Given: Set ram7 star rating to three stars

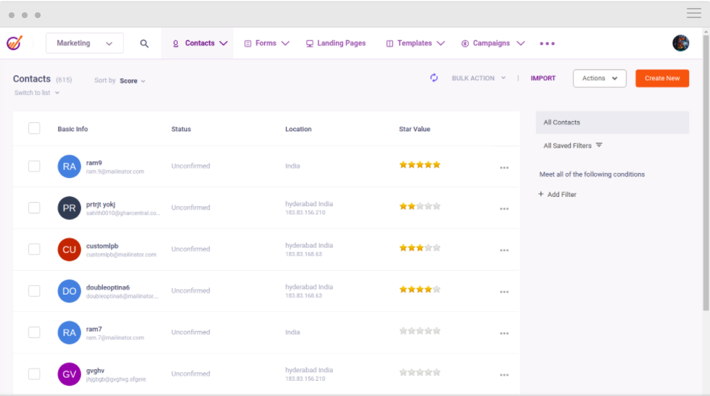Looking at the screenshot, I should (420, 331).
